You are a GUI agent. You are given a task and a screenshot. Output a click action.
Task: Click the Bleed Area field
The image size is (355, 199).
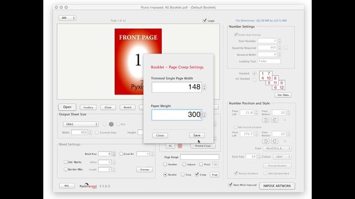105,154
